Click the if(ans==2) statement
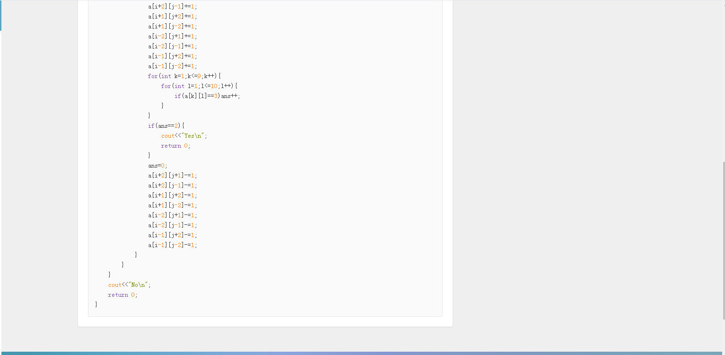The image size is (725, 355). coord(166,126)
